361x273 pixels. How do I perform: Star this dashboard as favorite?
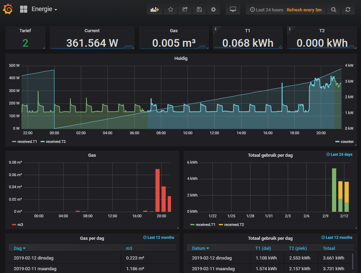(x=170, y=10)
